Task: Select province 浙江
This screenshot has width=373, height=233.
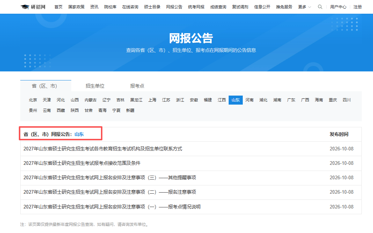Action: click(180, 100)
